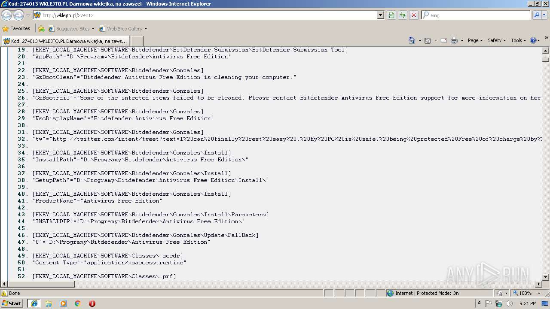Open the search provider dropdown arrow

pyautogui.click(x=544, y=15)
